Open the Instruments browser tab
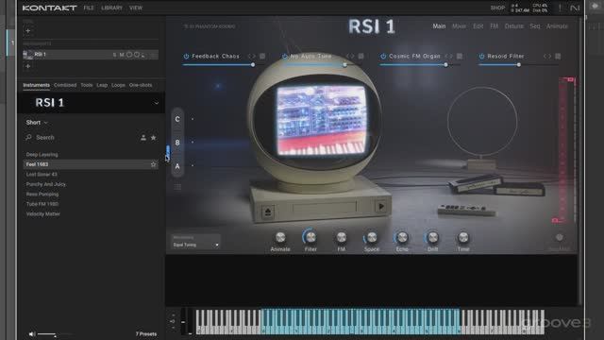 tap(36, 85)
